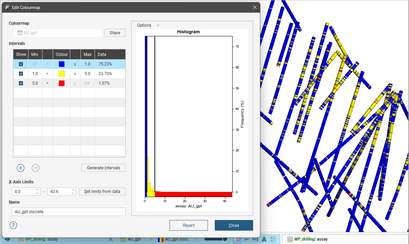Click the Generate Intervals button
This screenshot has width=409, height=244.
[x=103, y=168]
